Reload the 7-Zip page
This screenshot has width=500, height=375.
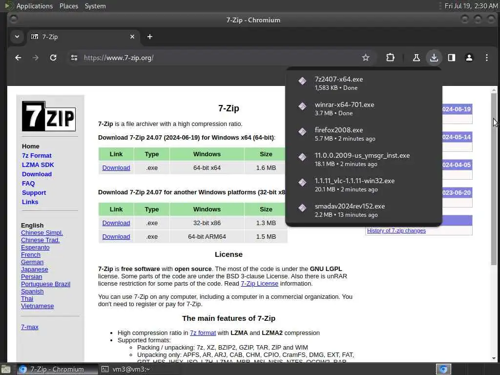tap(53, 58)
